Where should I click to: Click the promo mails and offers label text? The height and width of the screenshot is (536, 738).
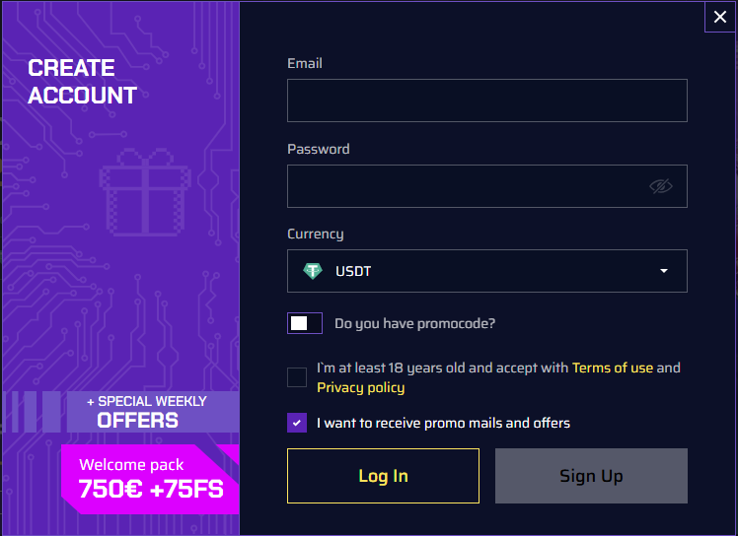[443, 423]
